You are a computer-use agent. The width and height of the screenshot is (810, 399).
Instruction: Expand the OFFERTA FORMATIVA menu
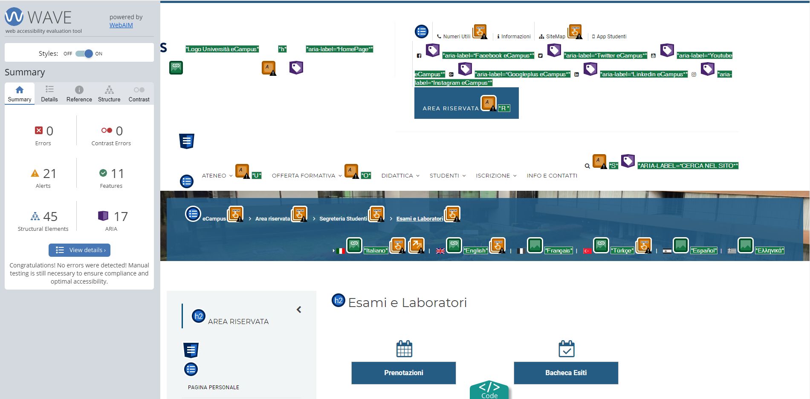tap(307, 175)
